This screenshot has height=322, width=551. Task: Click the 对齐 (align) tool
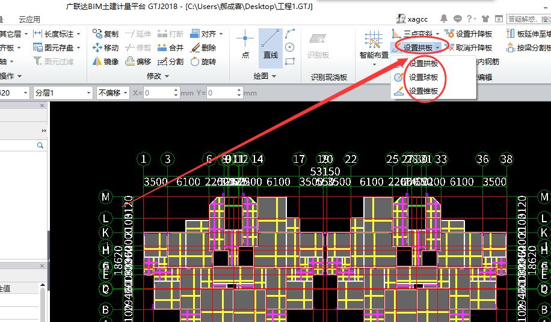203,34
